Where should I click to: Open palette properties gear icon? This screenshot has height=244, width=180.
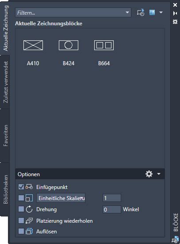(175, 22)
